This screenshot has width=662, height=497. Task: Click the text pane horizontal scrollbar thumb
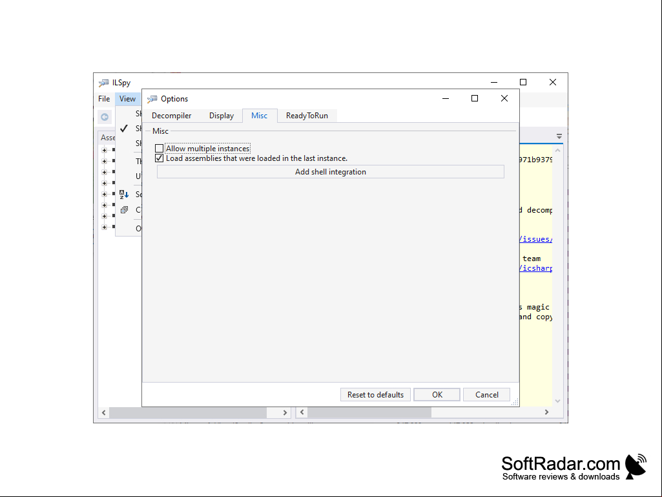pos(369,412)
